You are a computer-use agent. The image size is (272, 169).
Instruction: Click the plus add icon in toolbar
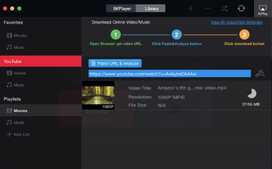click(x=191, y=8)
